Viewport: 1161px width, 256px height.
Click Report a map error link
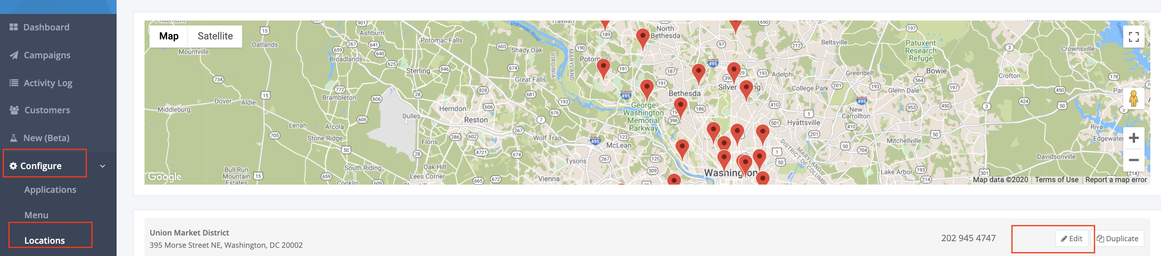click(1115, 179)
